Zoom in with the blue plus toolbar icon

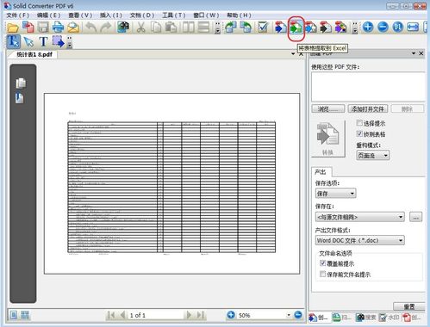pos(368,28)
